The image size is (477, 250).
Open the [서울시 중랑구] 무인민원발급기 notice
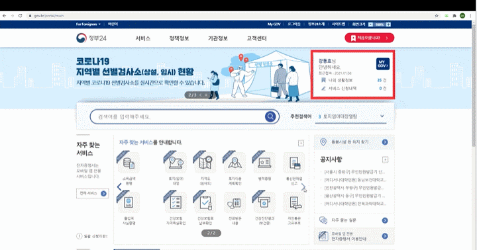(354, 172)
